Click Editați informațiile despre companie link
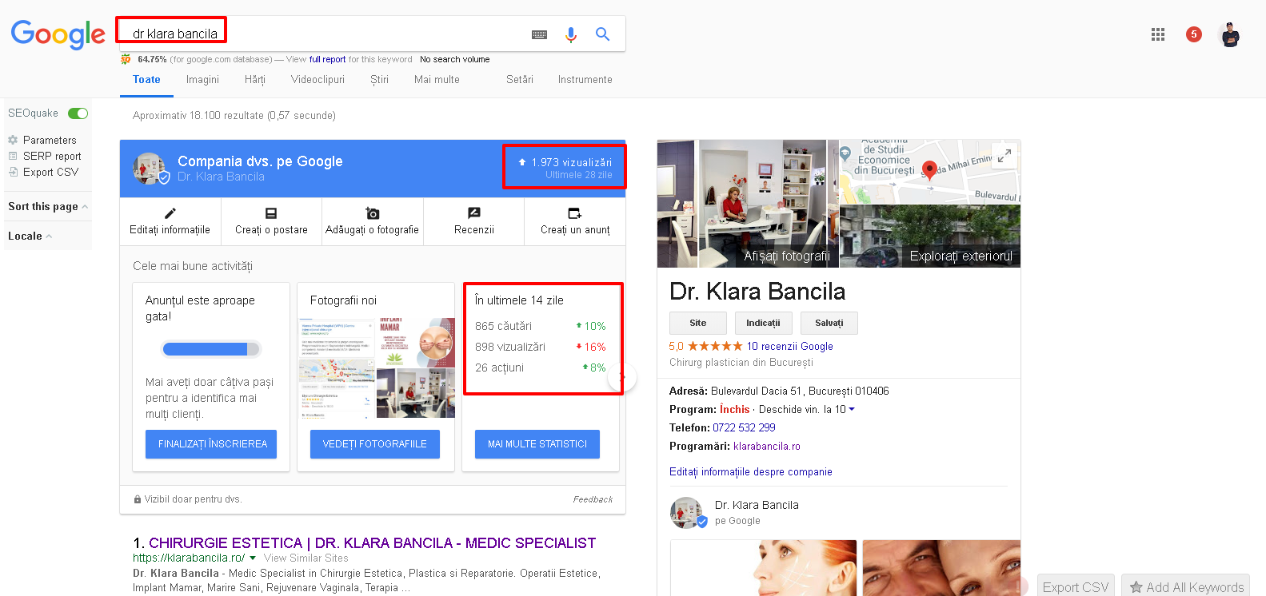 coord(751,472)
